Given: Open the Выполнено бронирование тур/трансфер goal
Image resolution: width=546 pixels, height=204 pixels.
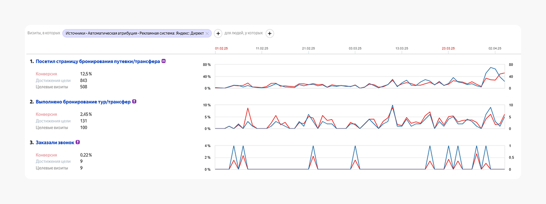Looking at the screenshot, I should click(x=83, y=102).
